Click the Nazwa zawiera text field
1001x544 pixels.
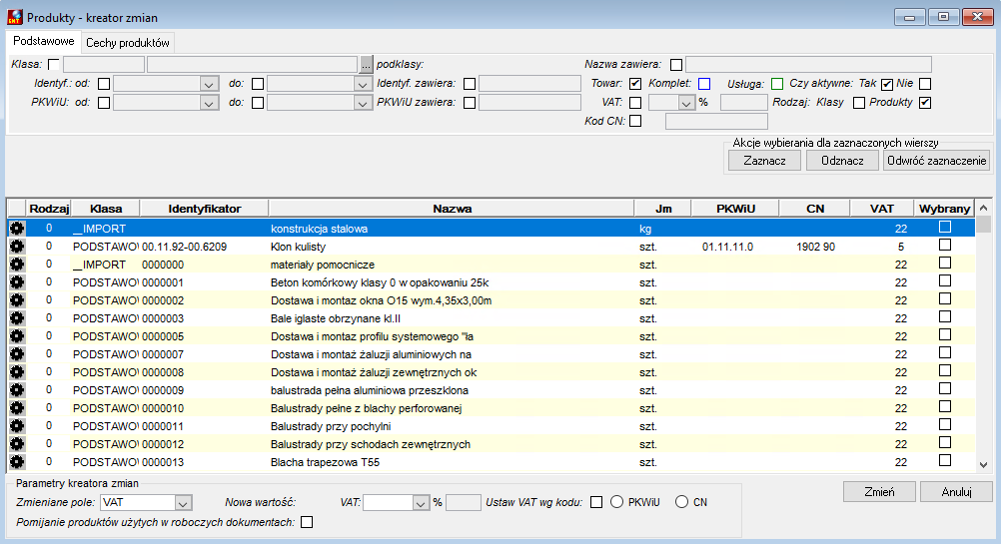point(808,65)
